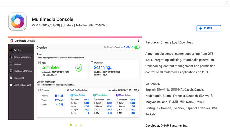Click the Indexing sidebar icon
230x139 pixels.
click(11, 64)
